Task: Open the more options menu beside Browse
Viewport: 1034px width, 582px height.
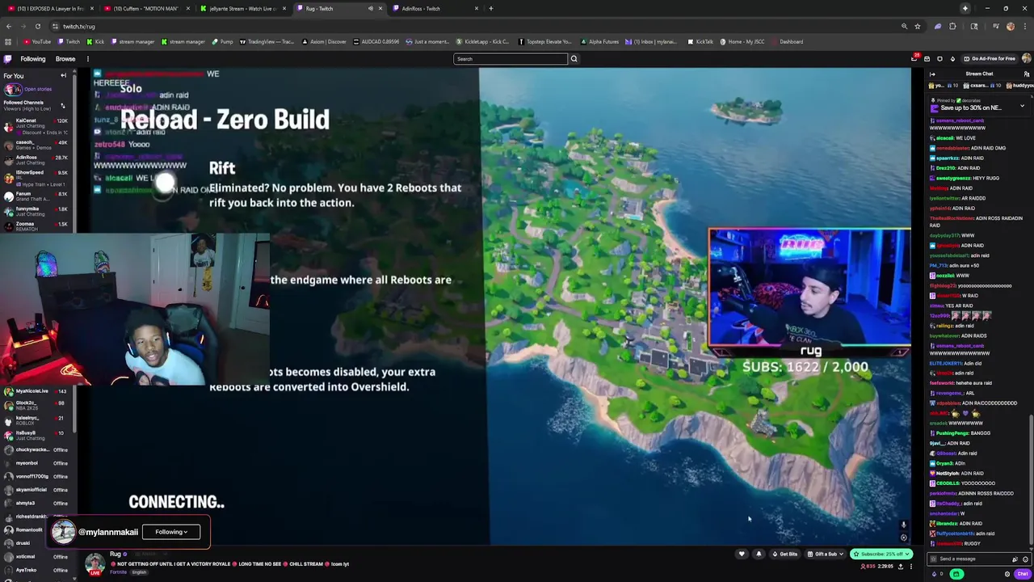Action: [x=88, y=59]
